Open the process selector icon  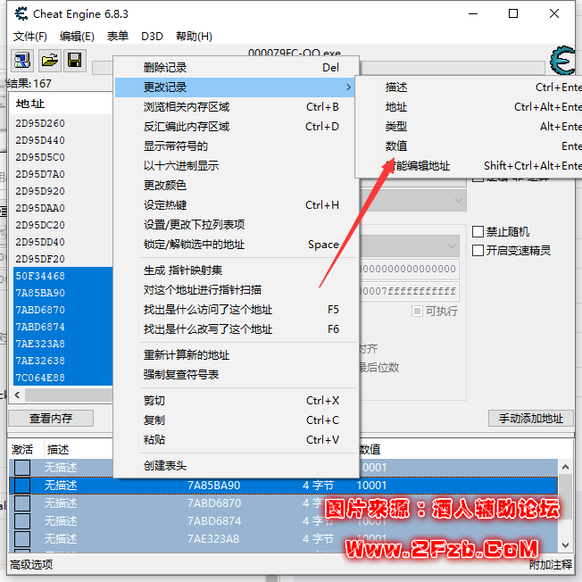(x=22, y=60)
